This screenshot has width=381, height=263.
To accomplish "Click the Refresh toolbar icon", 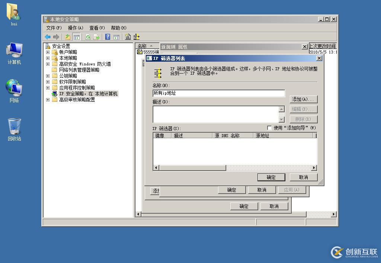I will 88,37.
